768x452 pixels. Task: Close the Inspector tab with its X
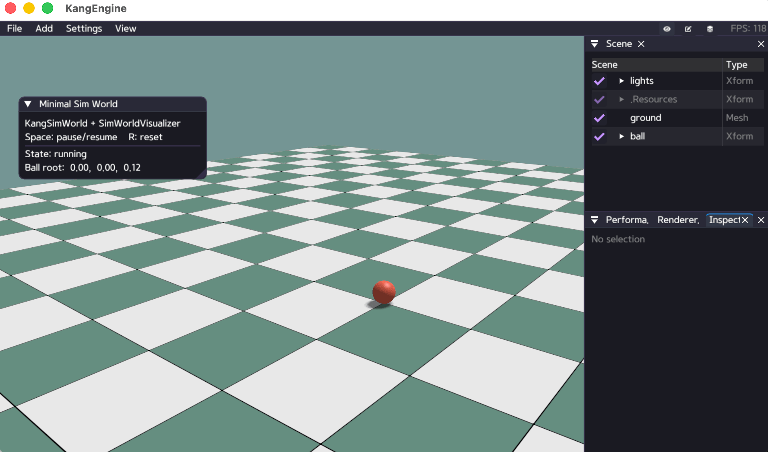(x=745, y=220)
